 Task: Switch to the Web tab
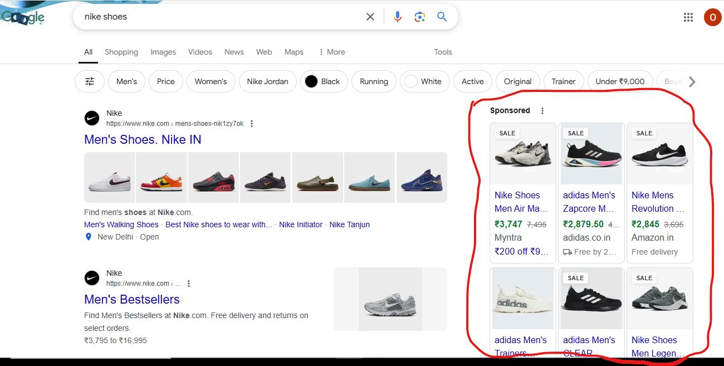[264, 52]
